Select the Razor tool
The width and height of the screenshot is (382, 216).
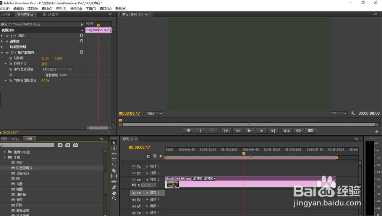point(114,170)
